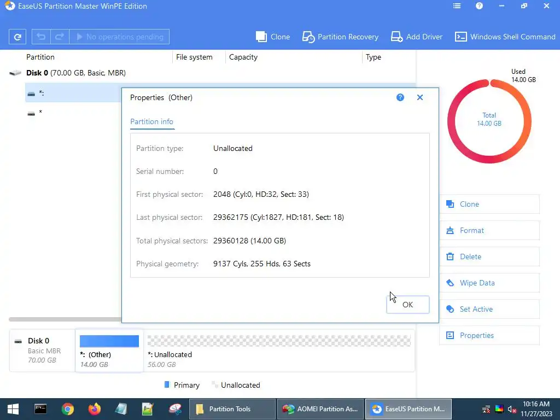Click the undo arrow in toolbar
Viewport: 560px width, 420px height.
pos(41,37)
